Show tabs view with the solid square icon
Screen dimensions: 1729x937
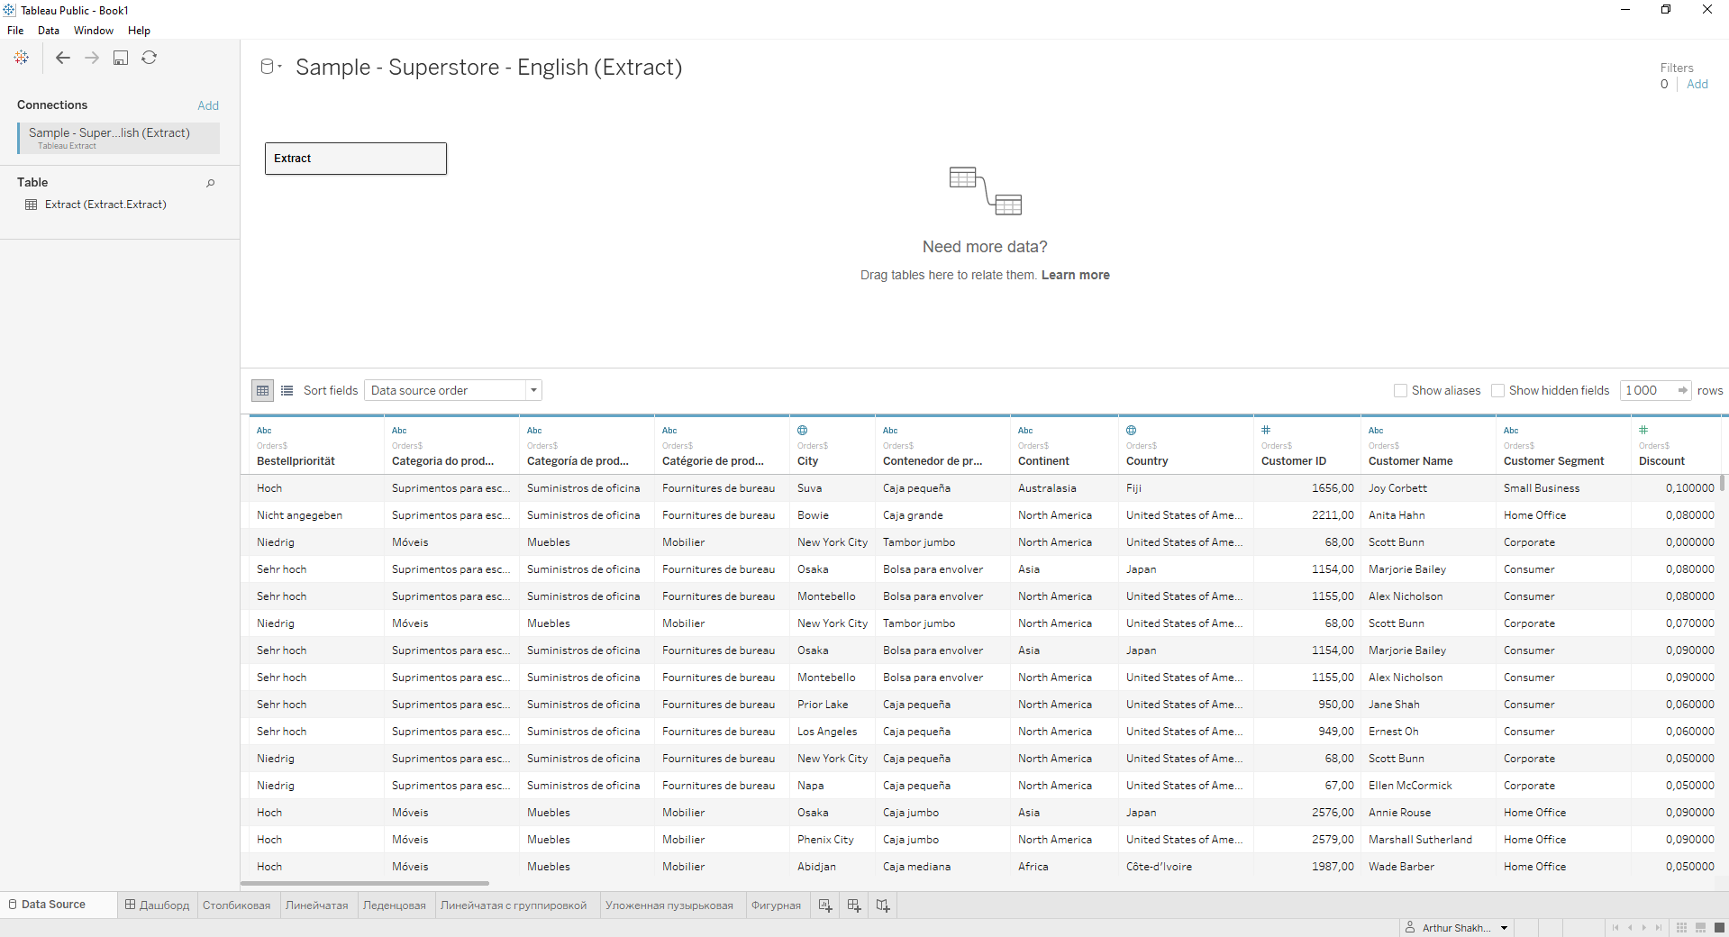[x=1718, y=927]
